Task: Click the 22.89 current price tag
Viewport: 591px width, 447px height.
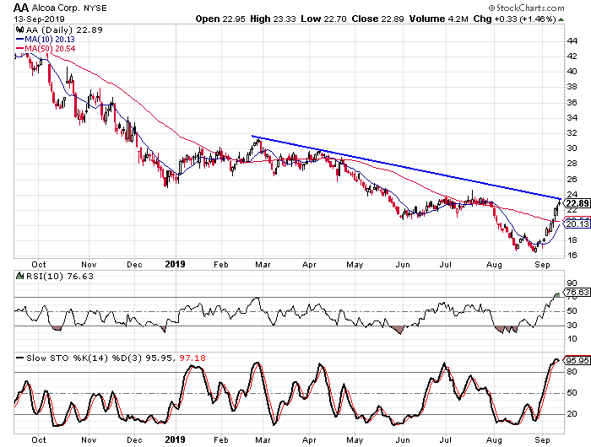Action: 576,203
